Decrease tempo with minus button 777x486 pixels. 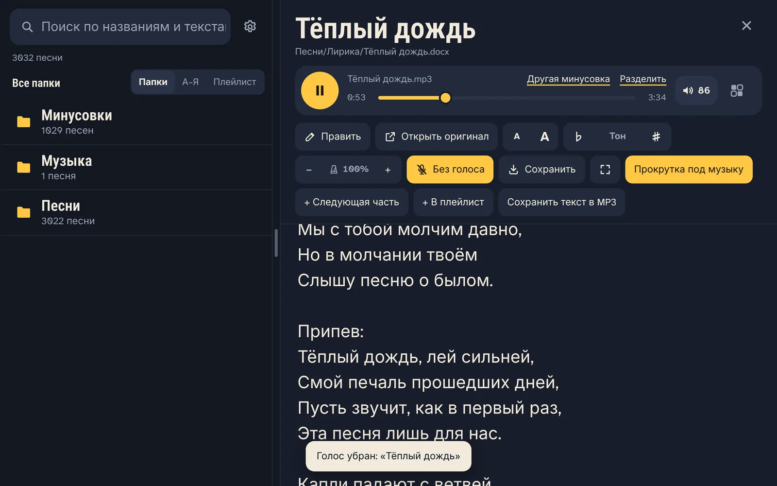coord(309,170)
